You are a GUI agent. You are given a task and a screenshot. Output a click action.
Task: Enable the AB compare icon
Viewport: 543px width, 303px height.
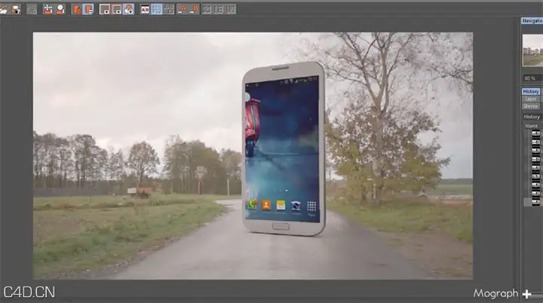(145, 9)
